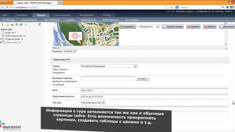Click the Отмена cancel button

[x=210, y=27]
